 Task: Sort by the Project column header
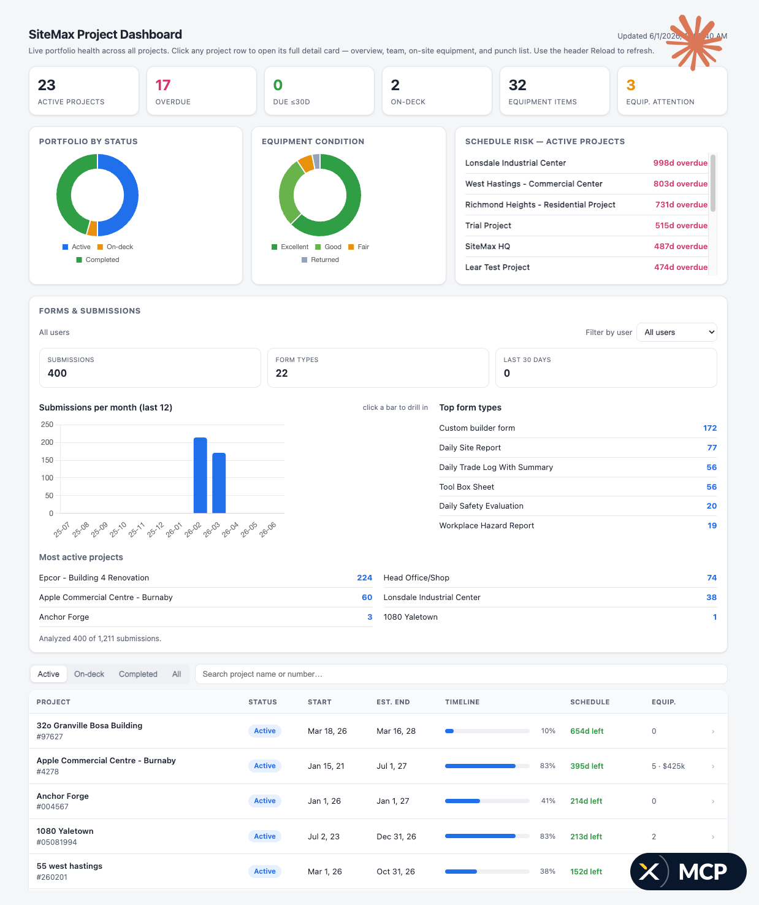pos(53,702)
